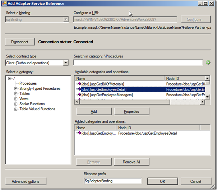Click the green search go arrow icon
Image resolution: width=217 pixels, height=190 pixels.
click(208, 62)
